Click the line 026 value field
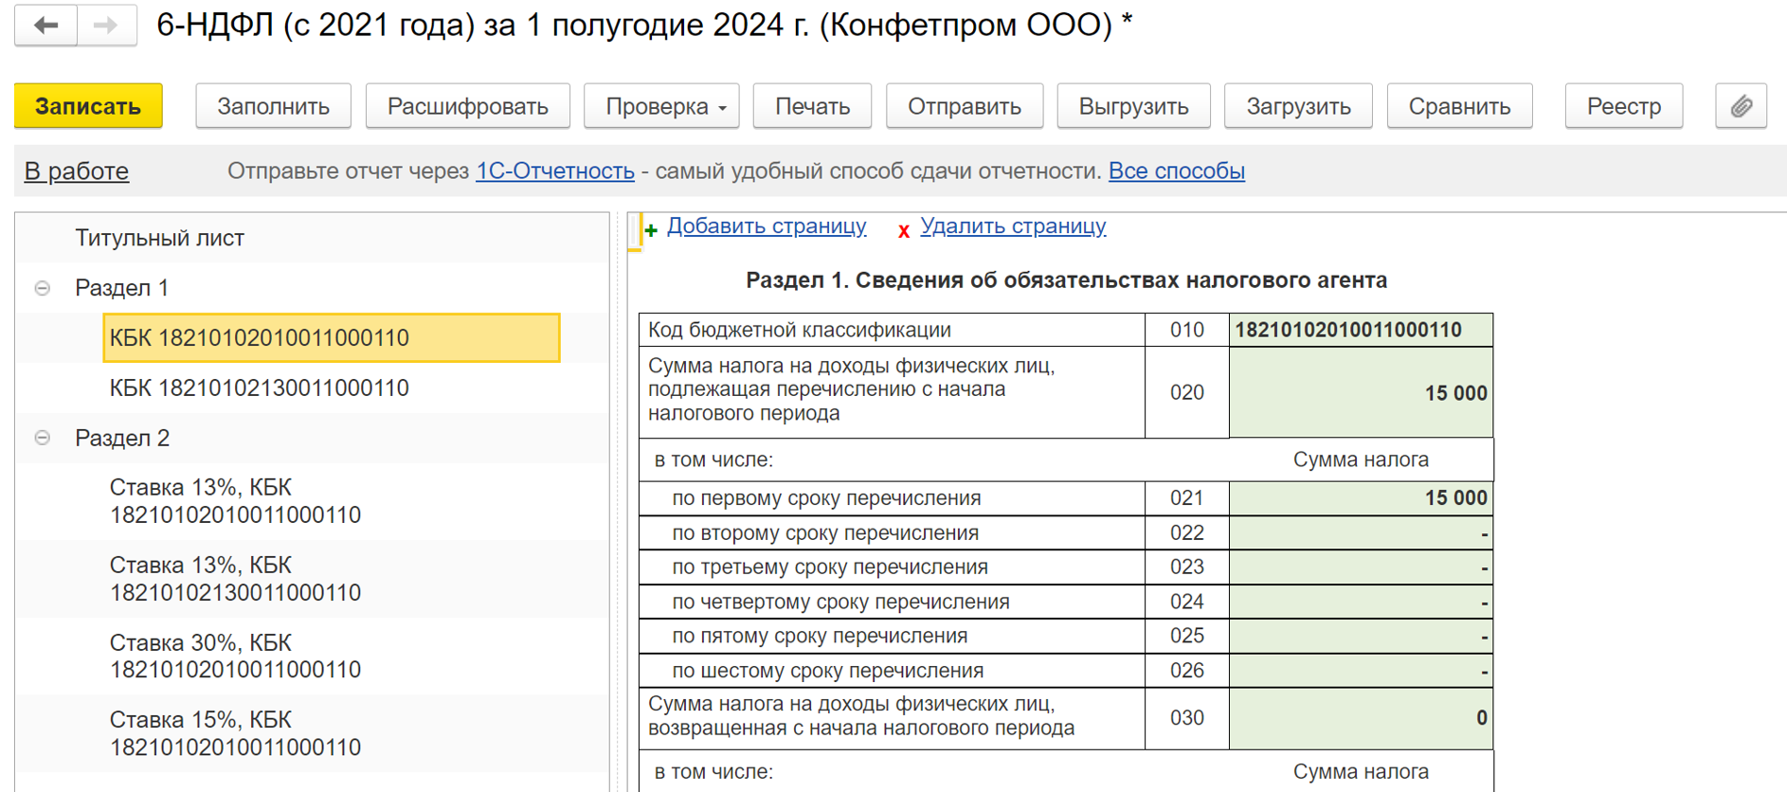The image size is (1787, 792). pos(1361,671)
